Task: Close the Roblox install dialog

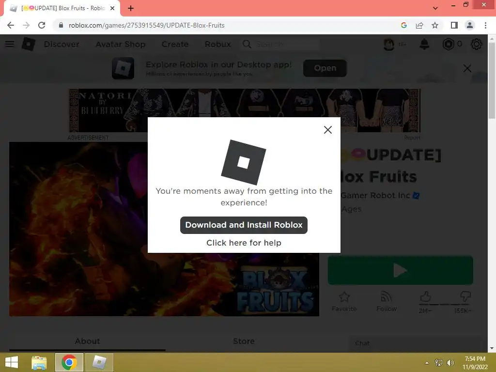Action: (x=328, y=130)
